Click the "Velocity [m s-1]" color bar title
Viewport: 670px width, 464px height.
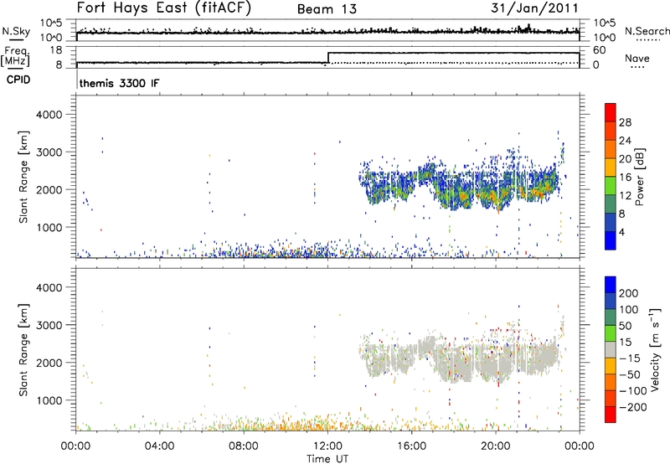[655, 349]
